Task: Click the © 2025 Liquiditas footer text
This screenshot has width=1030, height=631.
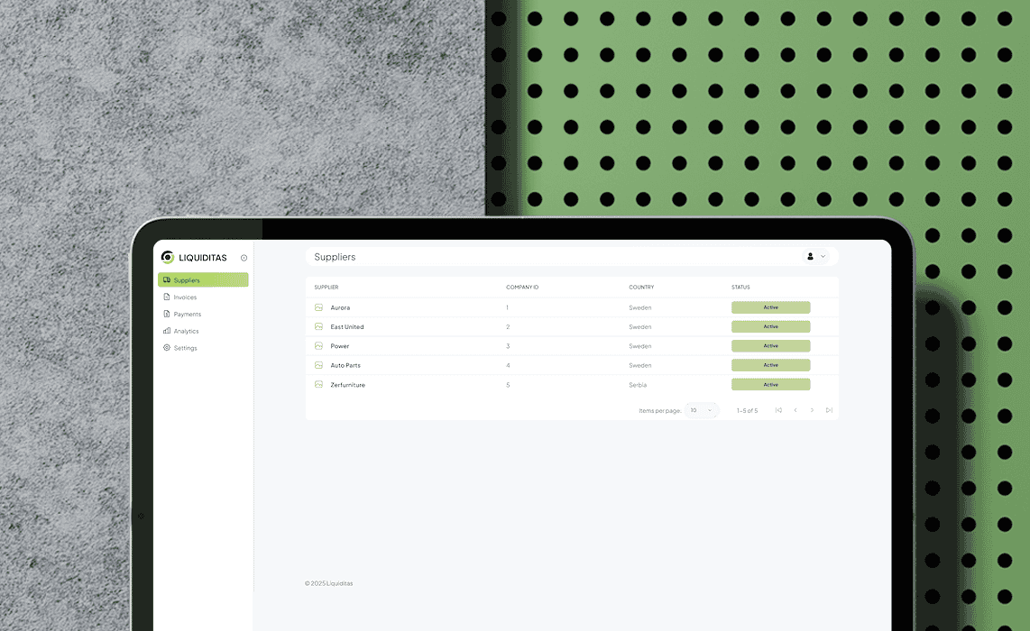Action: tap(328, 583)
